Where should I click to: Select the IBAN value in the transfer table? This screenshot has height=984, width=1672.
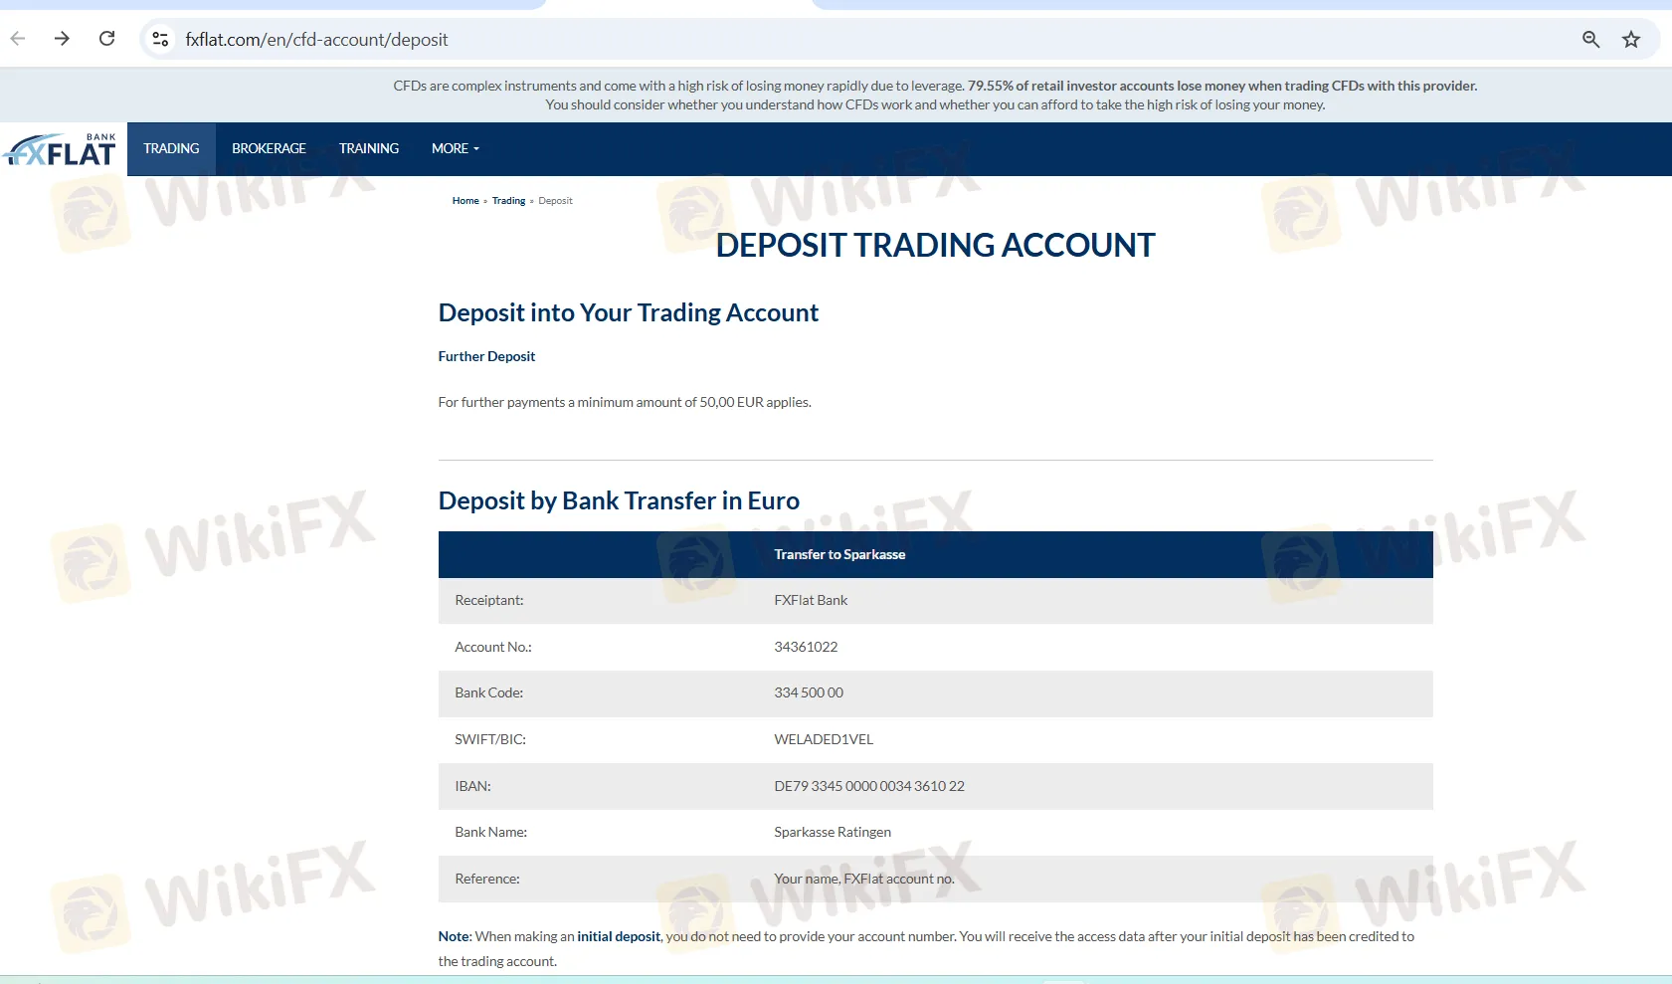868,785
